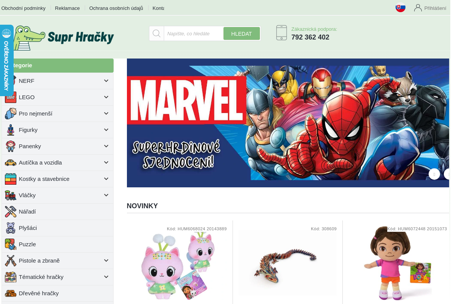Expand the Pistole a zbraně chevron
The width and height of the screenshot is (456, 304).
pos(106,261)
